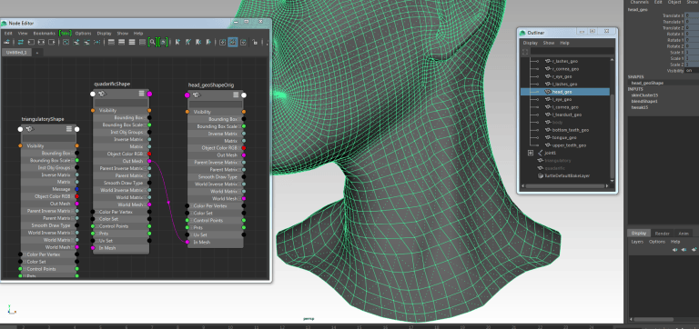Open the Tabs menu in Node Editor
Viewport: 699px width, 329px height.
tap(66, 34)
